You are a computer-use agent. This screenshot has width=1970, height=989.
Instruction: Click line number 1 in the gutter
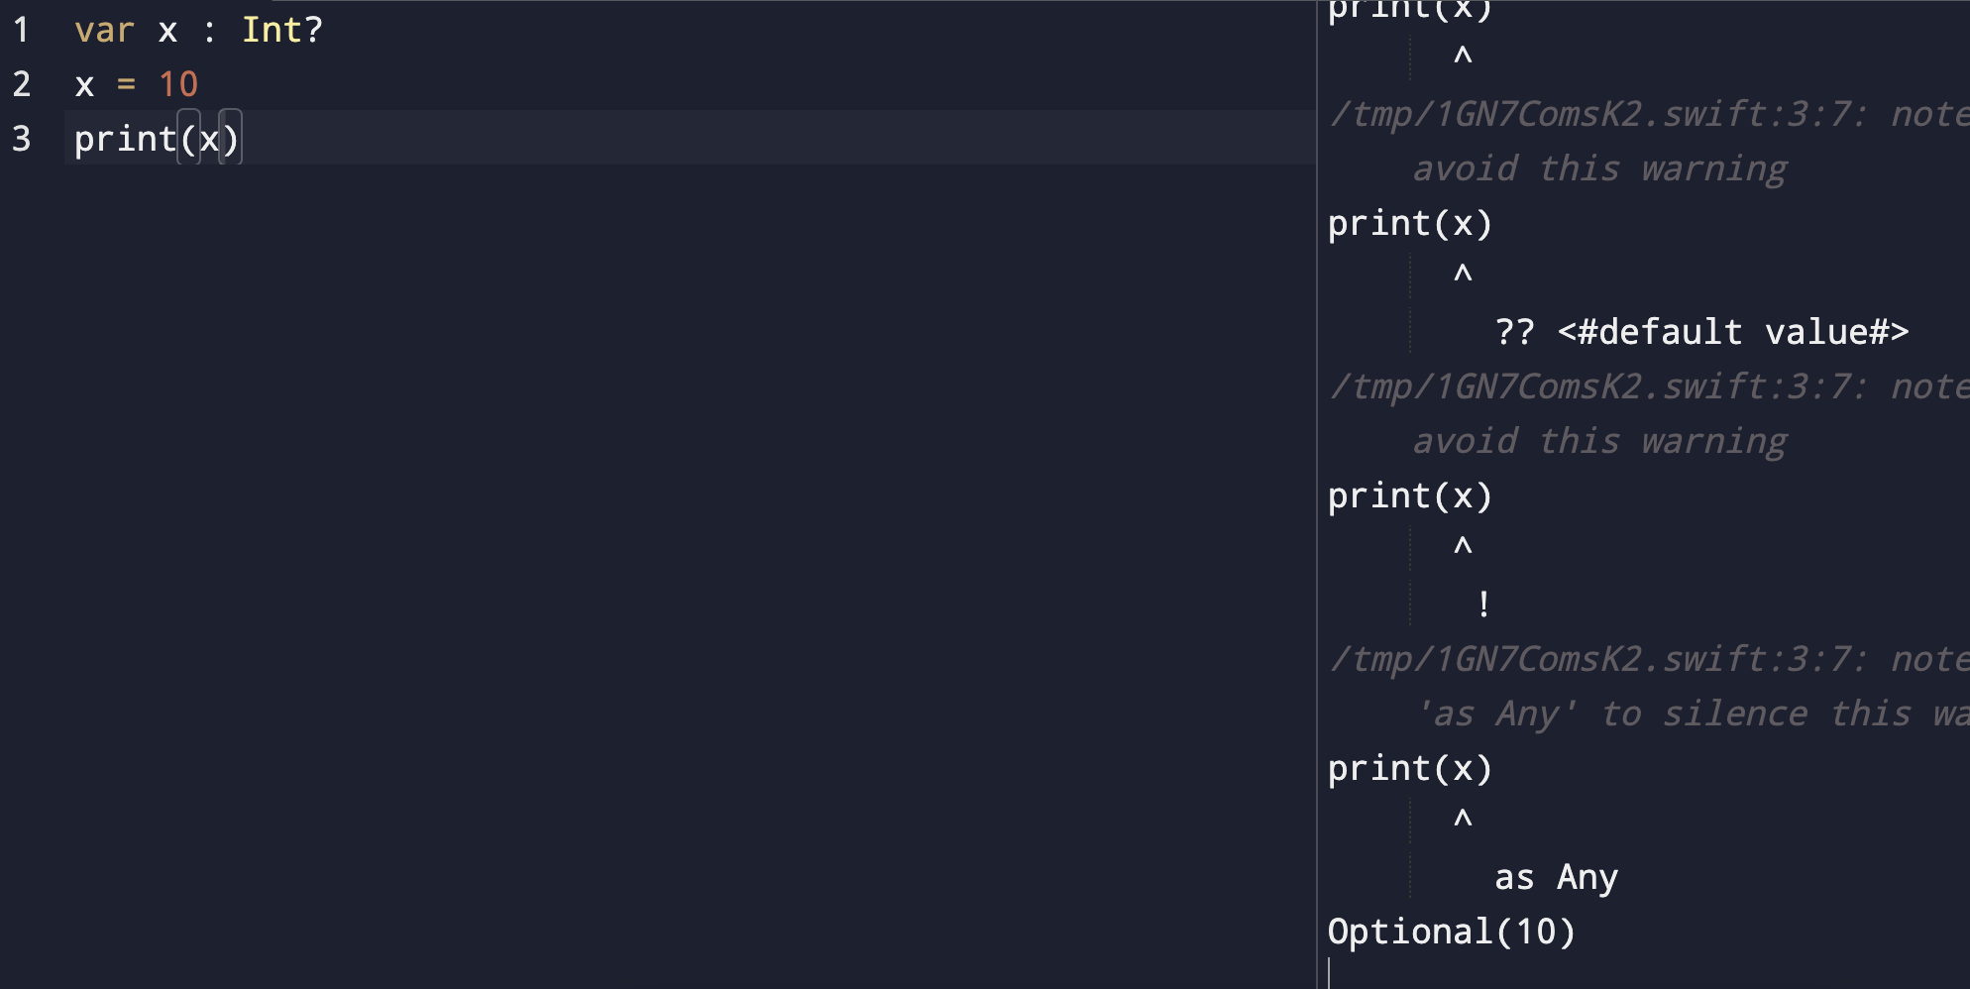pyautogui.click(x=21, y=30)
